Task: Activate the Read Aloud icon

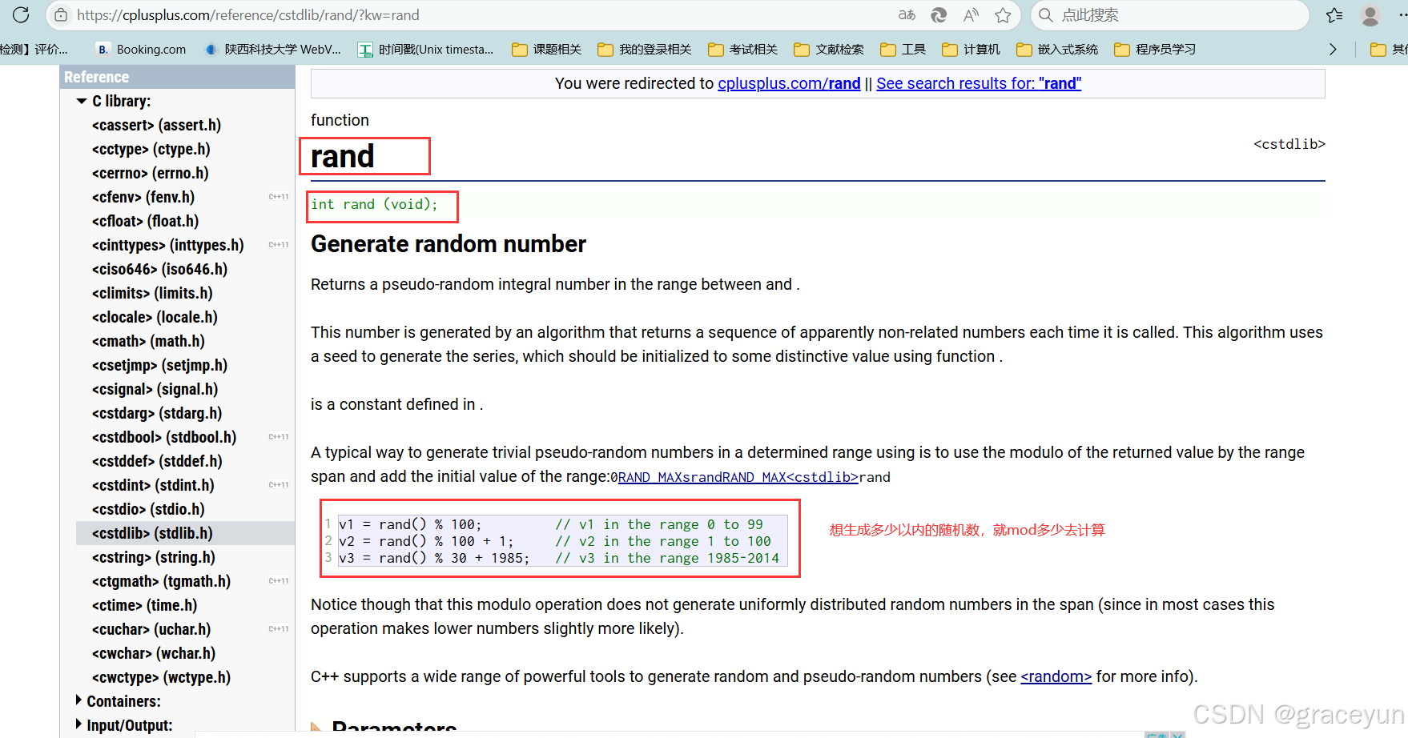Action: [x=971, y=15]
